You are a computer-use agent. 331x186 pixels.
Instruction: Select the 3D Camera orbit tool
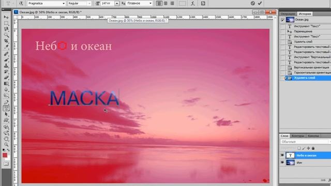(6, 133)
